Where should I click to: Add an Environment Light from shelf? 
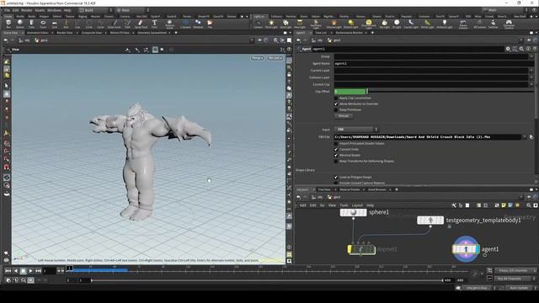(369, 24)
